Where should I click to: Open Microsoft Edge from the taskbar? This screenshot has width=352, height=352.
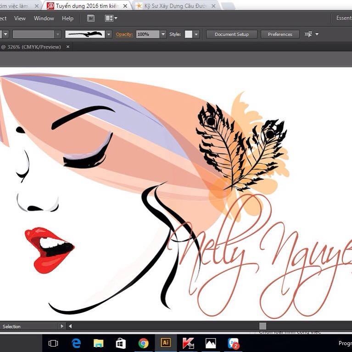[76, 343]
